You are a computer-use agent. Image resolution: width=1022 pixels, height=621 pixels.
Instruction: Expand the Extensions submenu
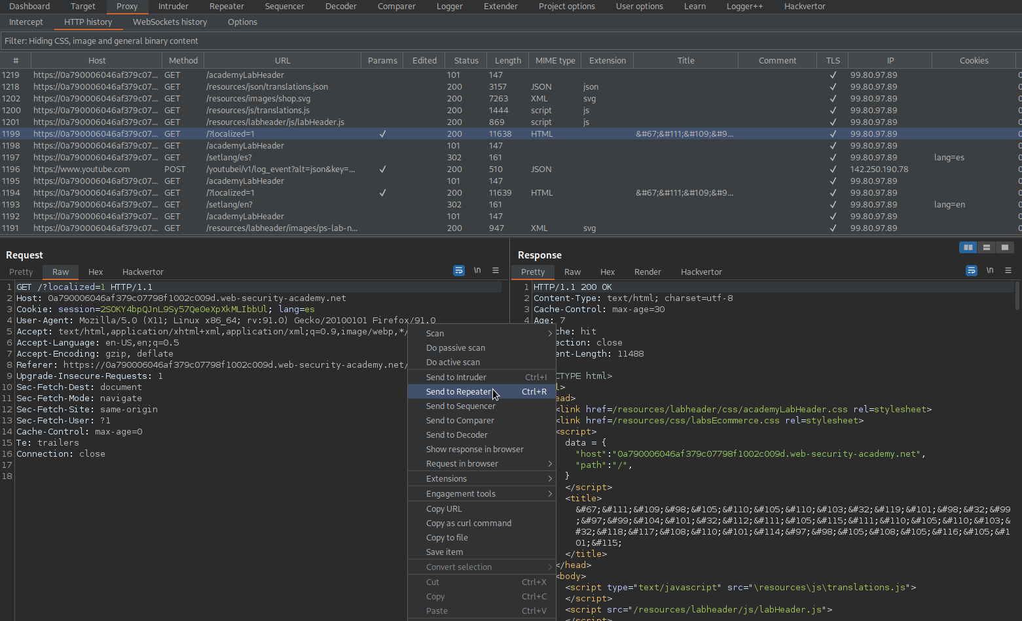(x=482, y=479)
